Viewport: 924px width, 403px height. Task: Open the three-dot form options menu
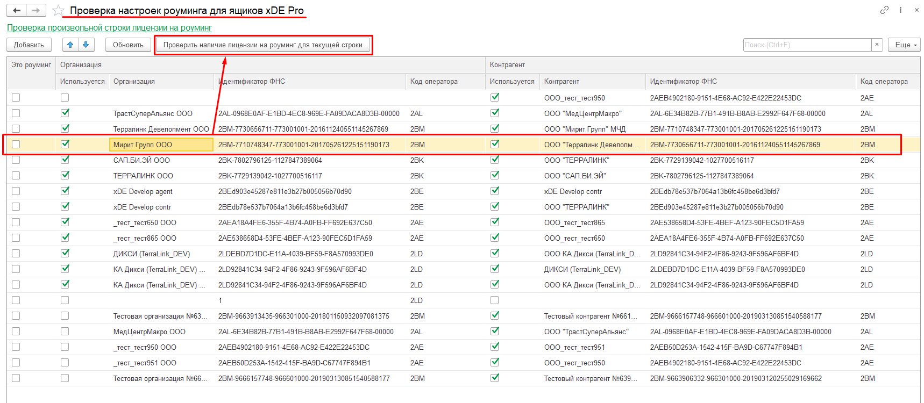900,10
